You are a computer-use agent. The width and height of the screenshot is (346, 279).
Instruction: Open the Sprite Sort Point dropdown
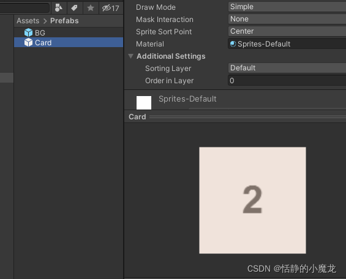point(287,31)
